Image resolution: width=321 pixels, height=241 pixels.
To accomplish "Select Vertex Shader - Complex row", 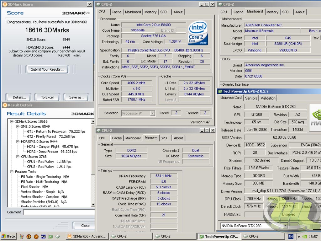I will tap(44, 197).
